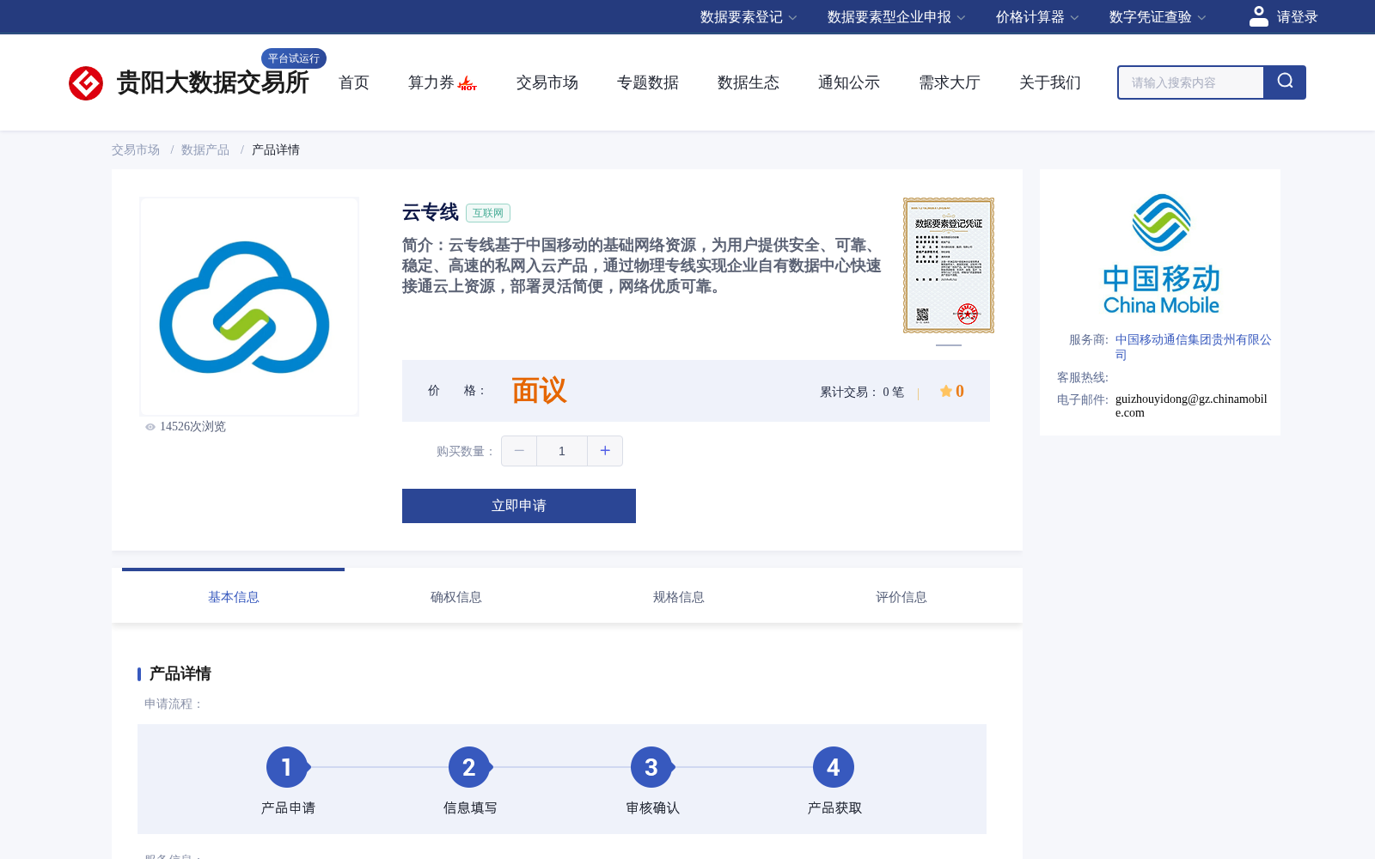Click the HOT flame badge beside 算力券
Viewport: 1375px width, 859px height.
point(467,83)
